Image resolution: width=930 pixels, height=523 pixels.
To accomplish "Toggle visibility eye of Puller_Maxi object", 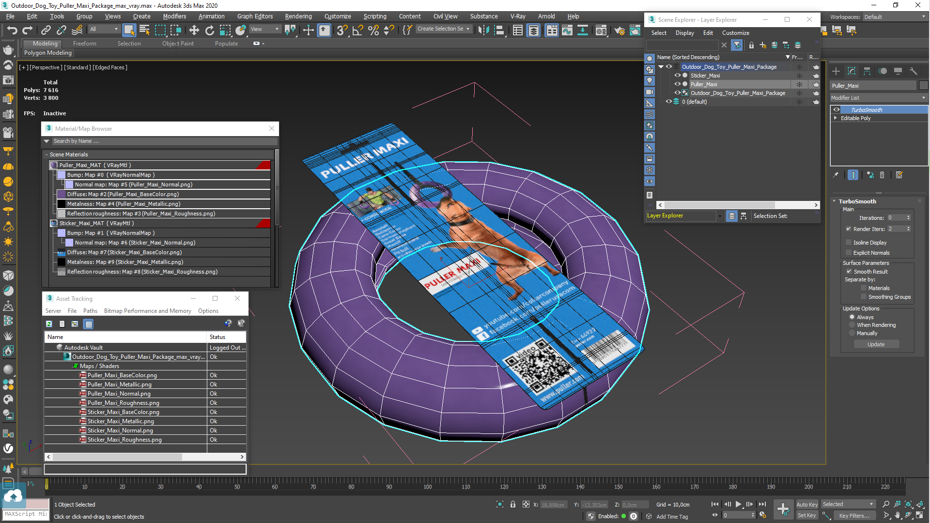I will [x=677, y=84].
